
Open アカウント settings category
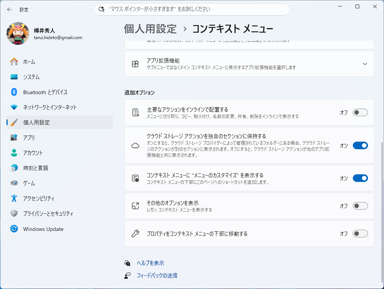(60, 153)
